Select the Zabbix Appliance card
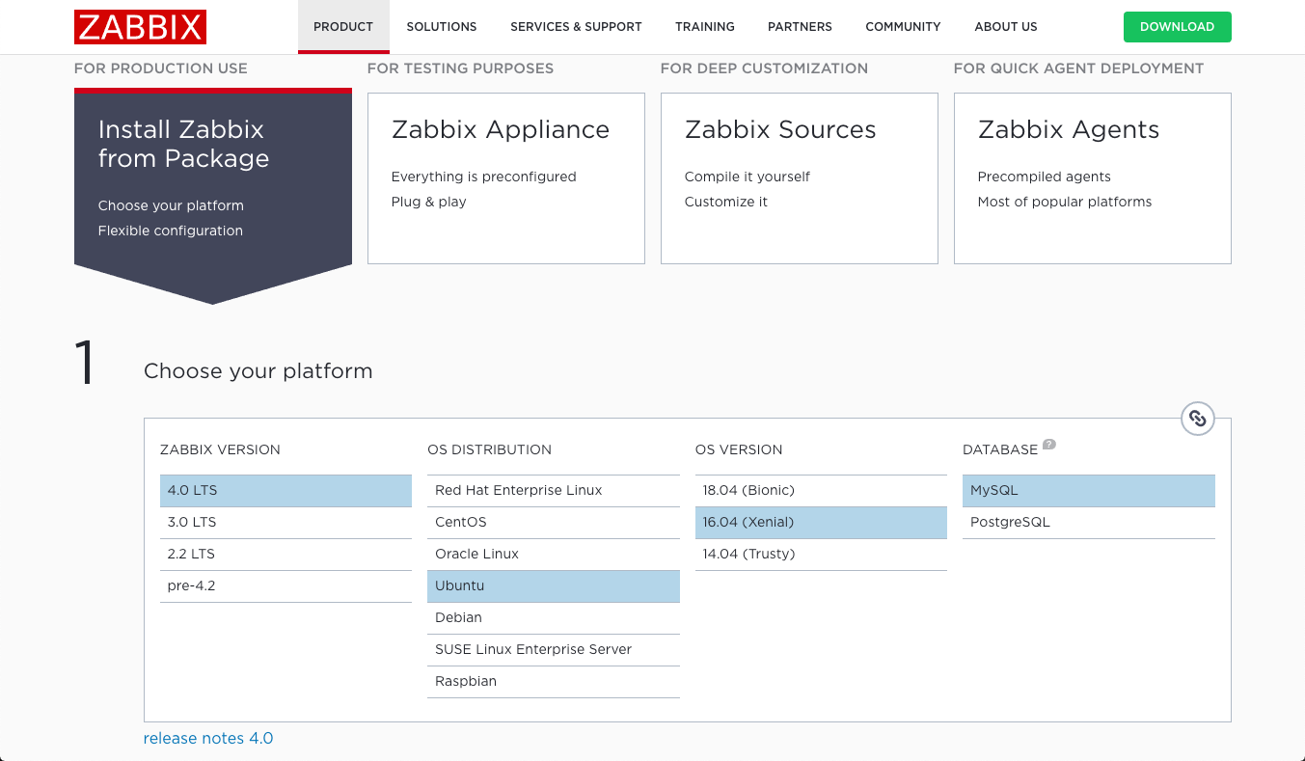The image size is (1305, 761). coord(505,178)
